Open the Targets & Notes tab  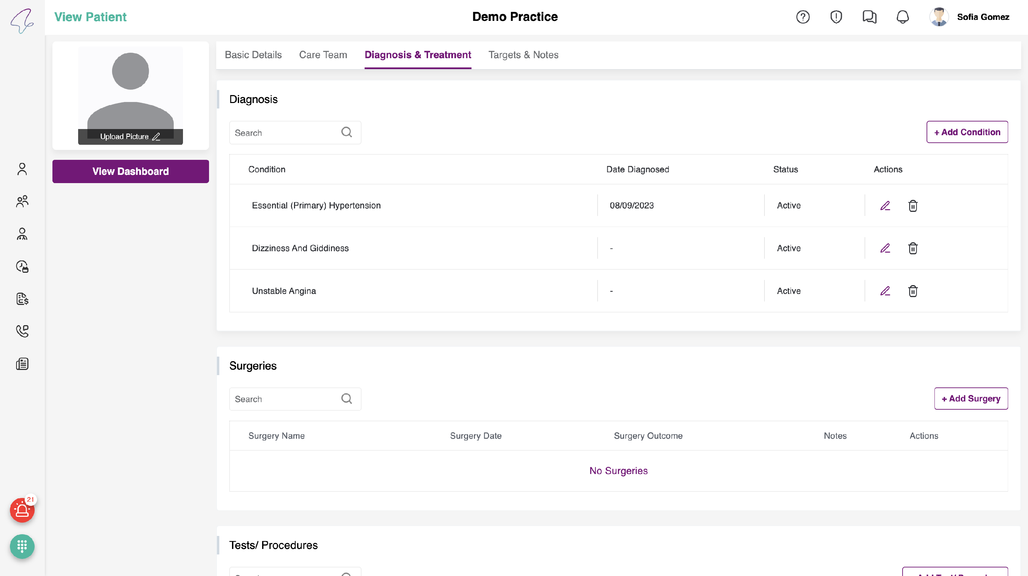(x=523, y=55)
